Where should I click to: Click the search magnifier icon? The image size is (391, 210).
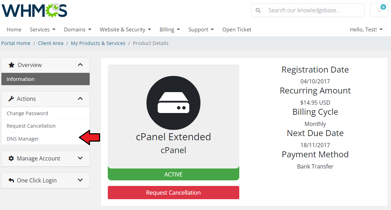pyautogui.click(x=258, y=10)
